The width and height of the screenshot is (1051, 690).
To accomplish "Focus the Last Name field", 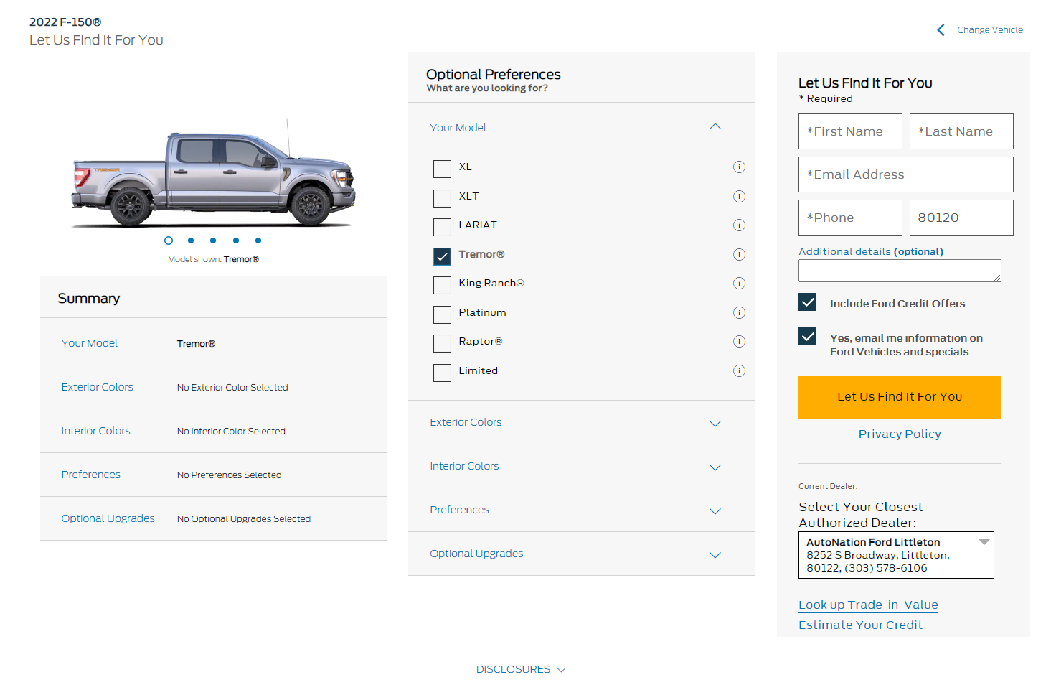I will pyautogui.click(x=961, y=131).
